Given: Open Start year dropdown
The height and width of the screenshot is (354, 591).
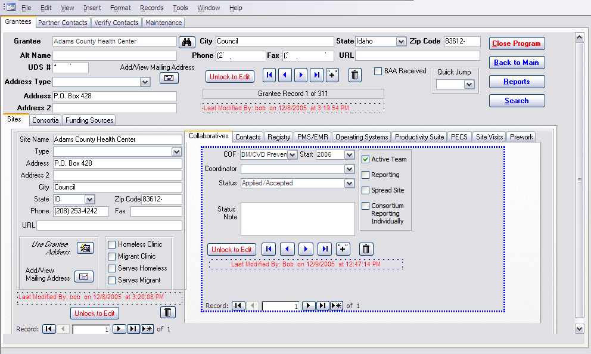Looking at the screenshot, I should [x=349, y=154].
